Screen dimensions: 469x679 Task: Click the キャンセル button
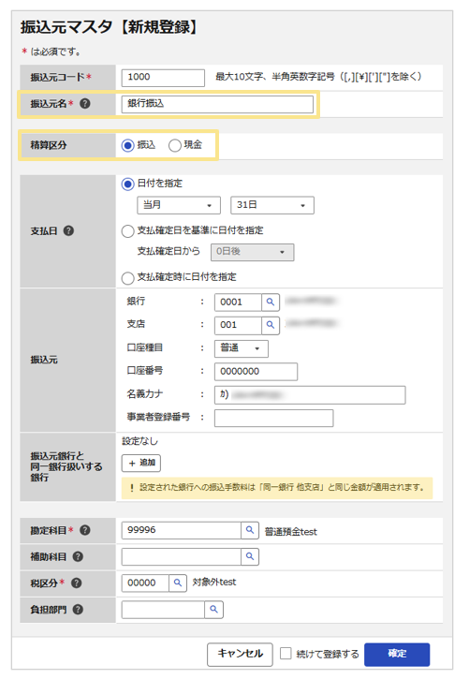(x=240, y=655)
